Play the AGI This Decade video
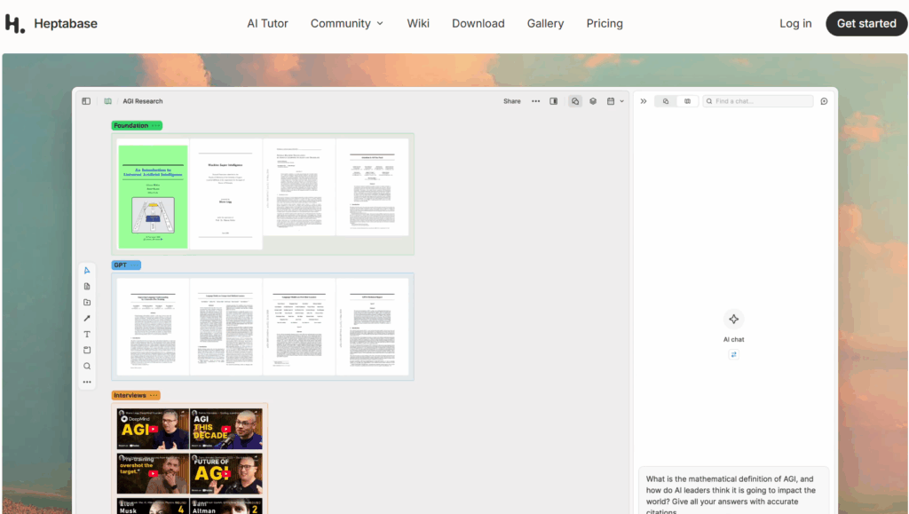909x514 pixels. (x=226, y=429)
